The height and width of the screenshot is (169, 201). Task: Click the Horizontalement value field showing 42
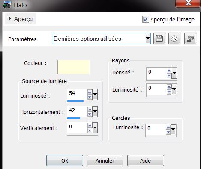tap(77, 111)
